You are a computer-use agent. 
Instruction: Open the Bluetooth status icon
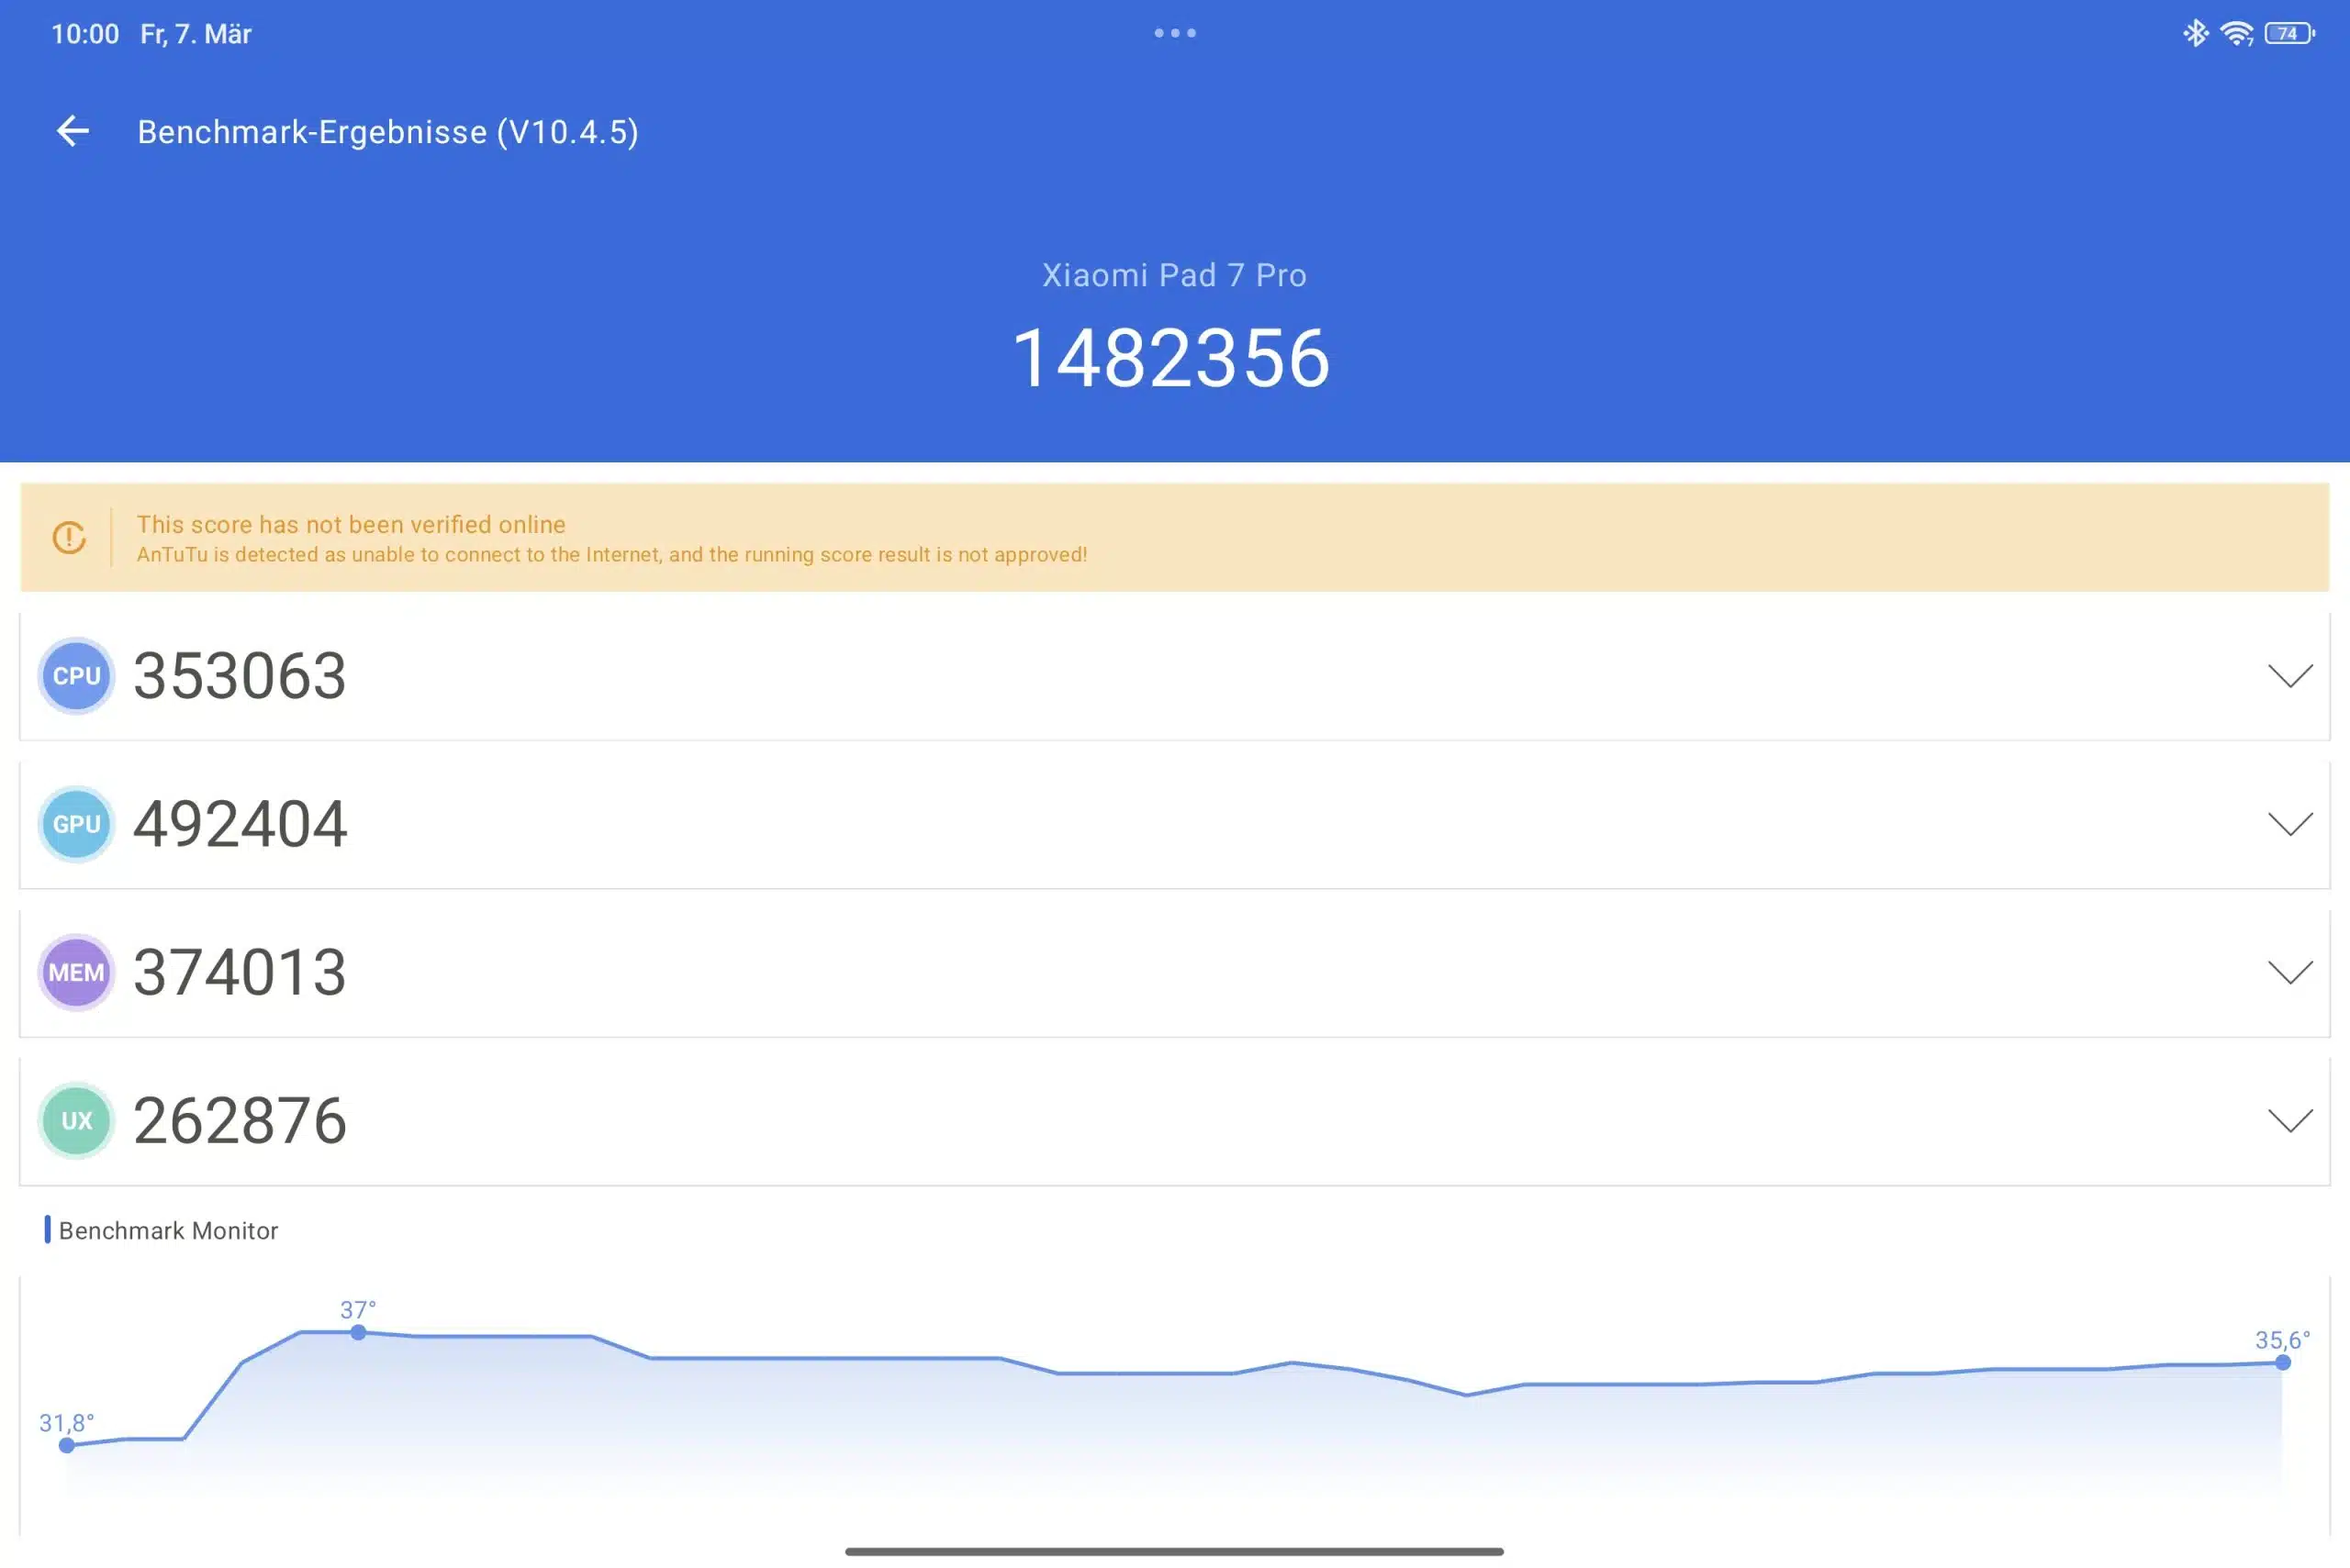2195,33
